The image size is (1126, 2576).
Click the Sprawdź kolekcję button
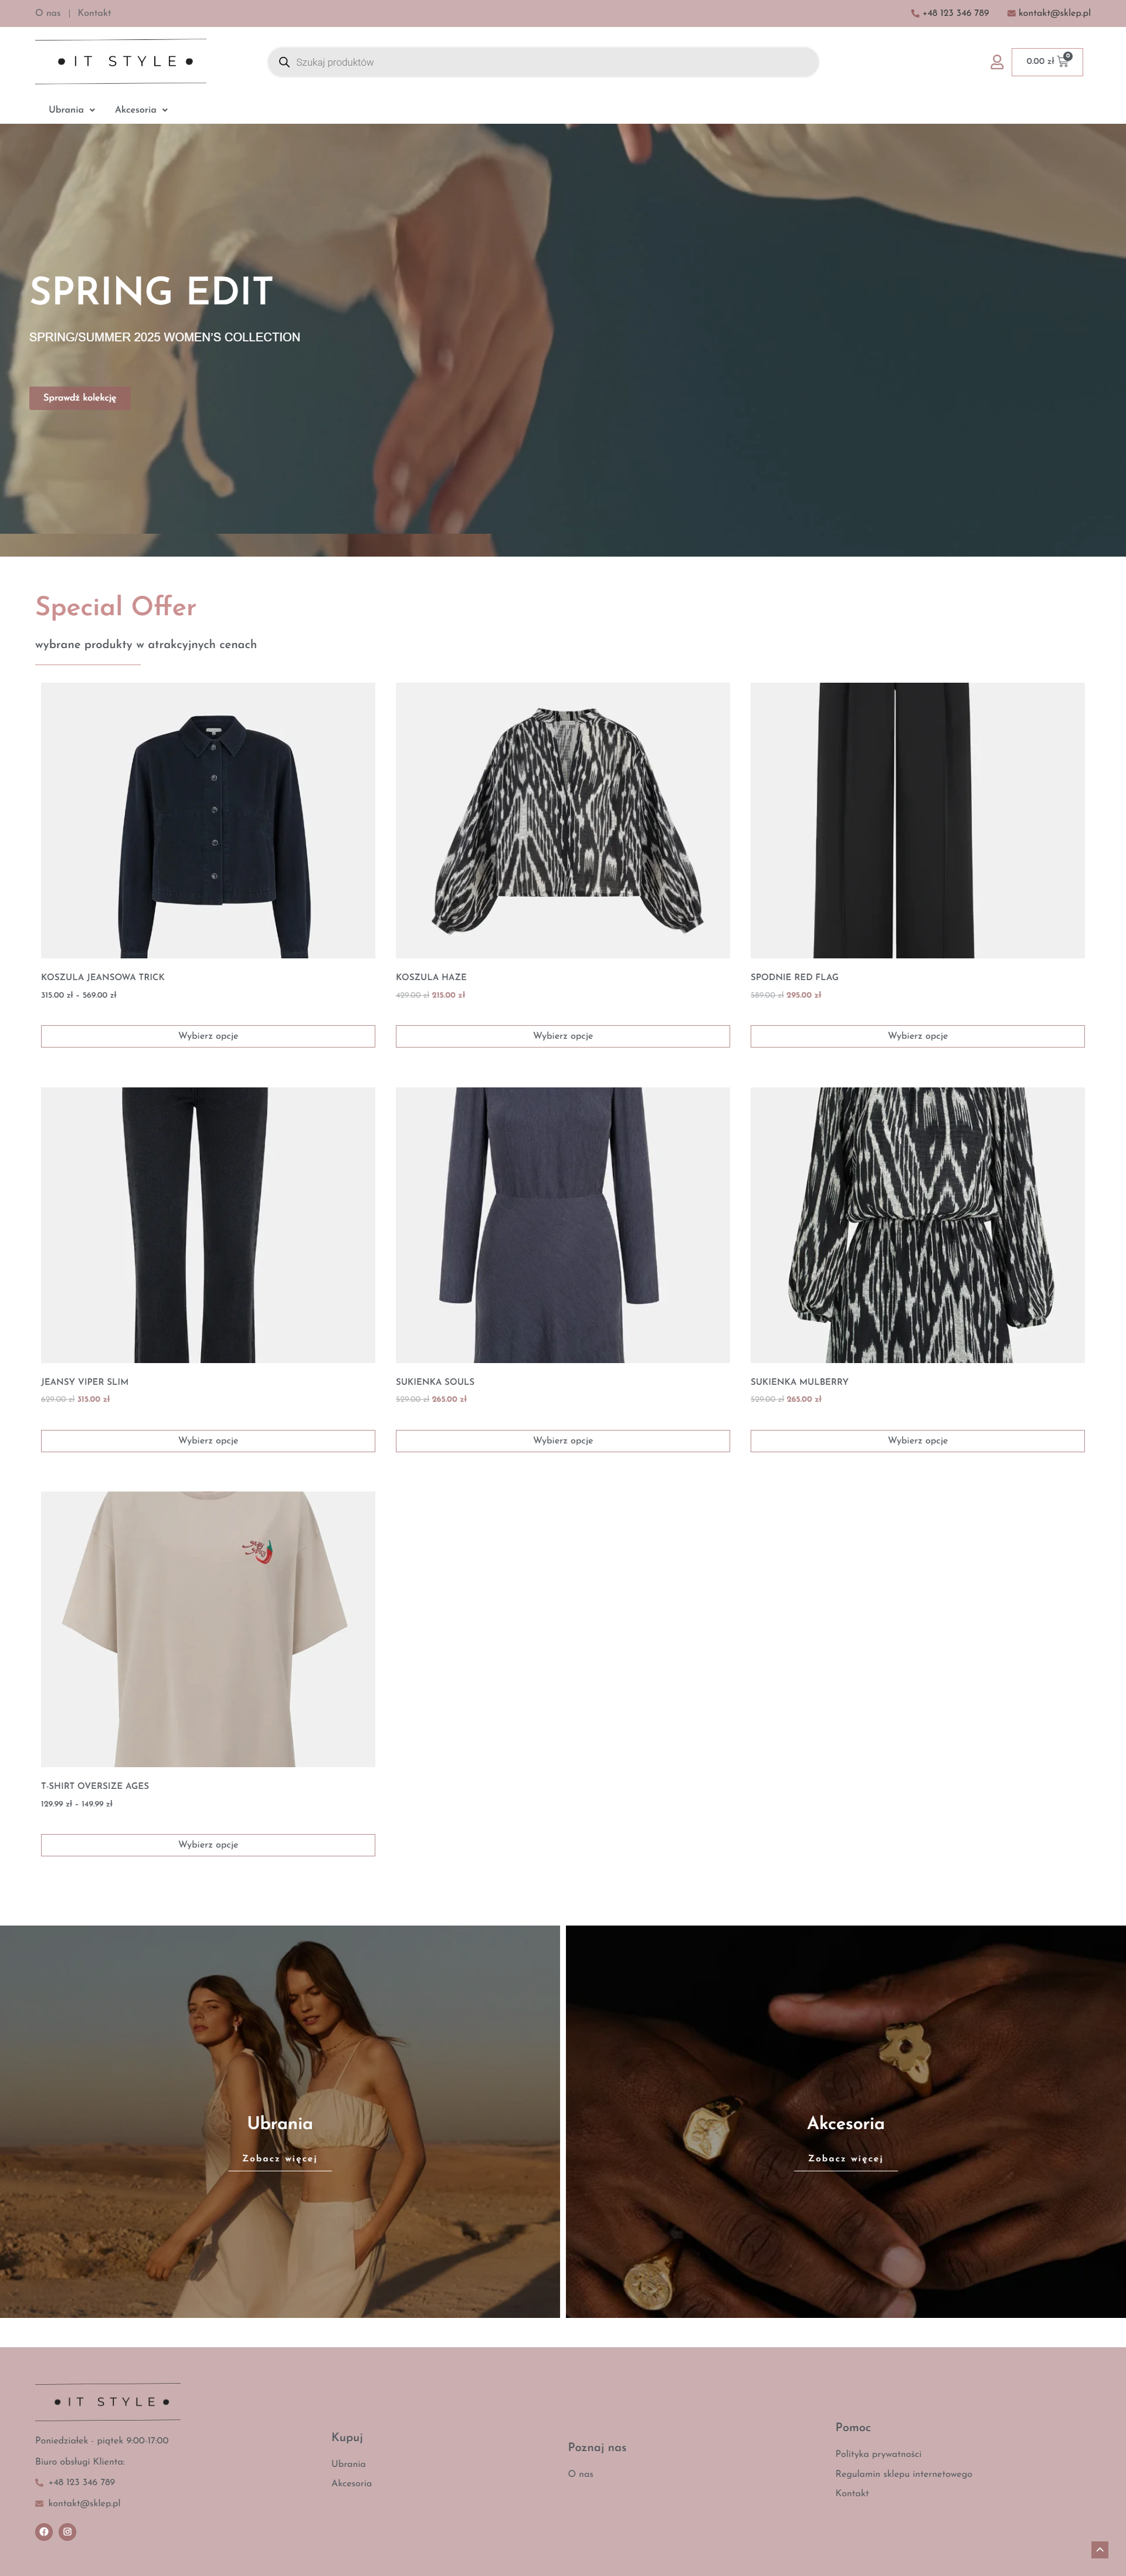tap(80, 398)
